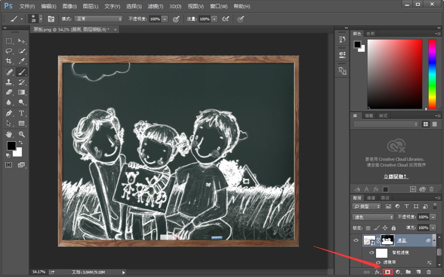
Task: Reset default foreground and background colors
Action: click(x=8, y=155)
